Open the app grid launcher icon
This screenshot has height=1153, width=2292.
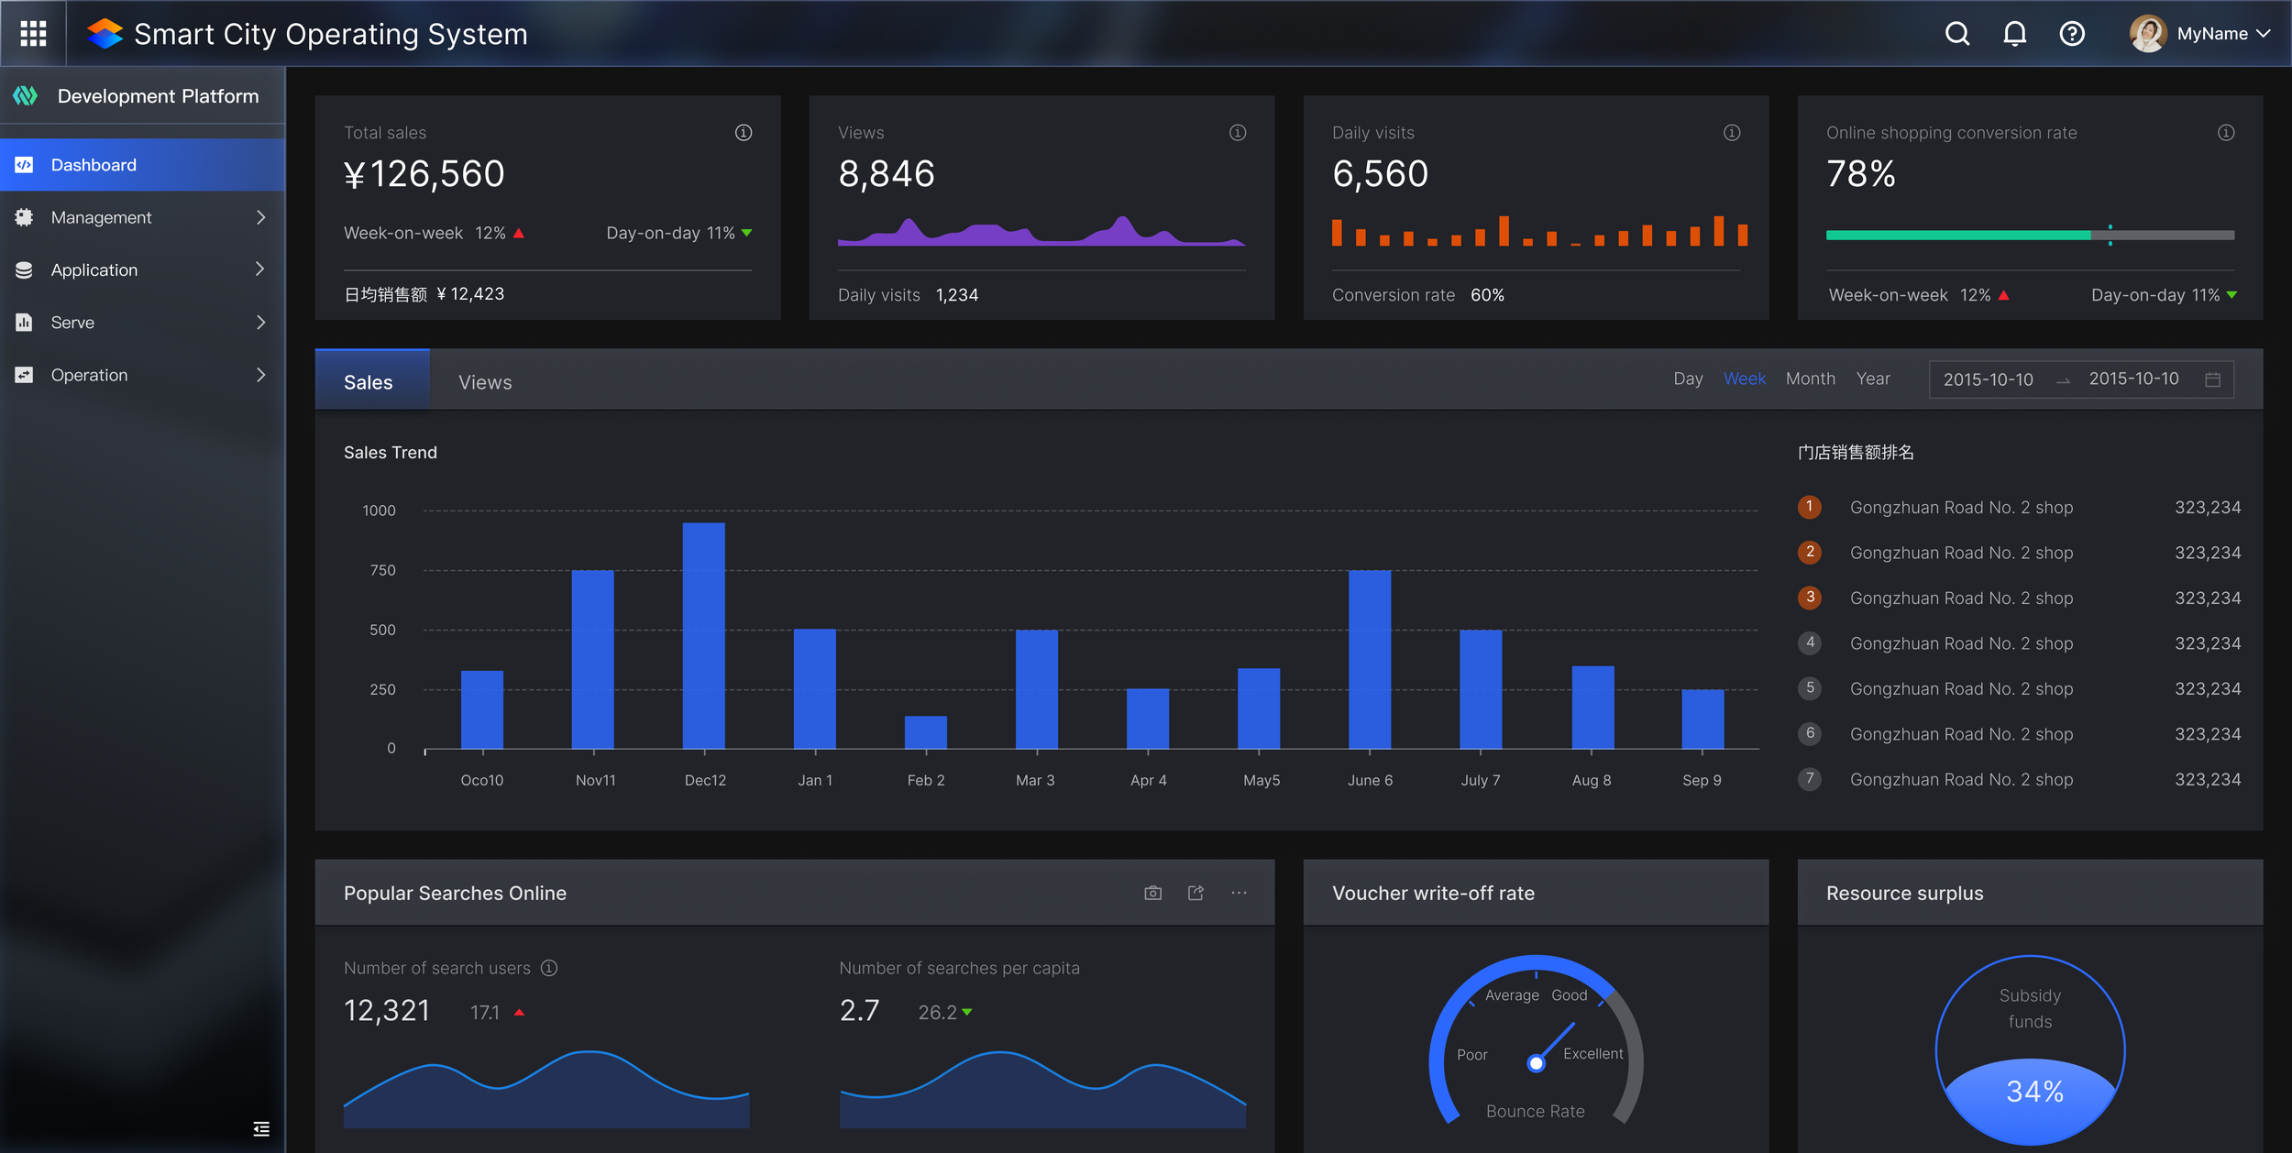33,34
